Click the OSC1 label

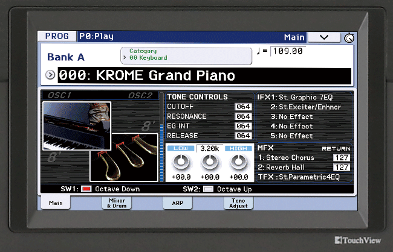[59, 95]
